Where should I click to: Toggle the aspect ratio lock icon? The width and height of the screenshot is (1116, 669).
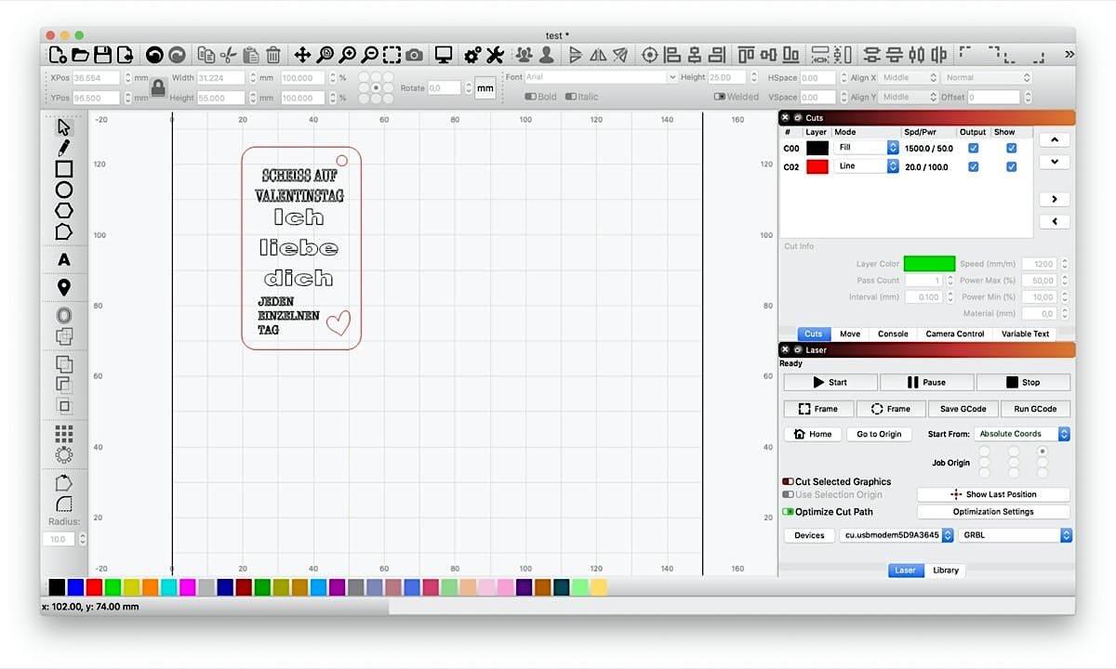coord(158,88)
